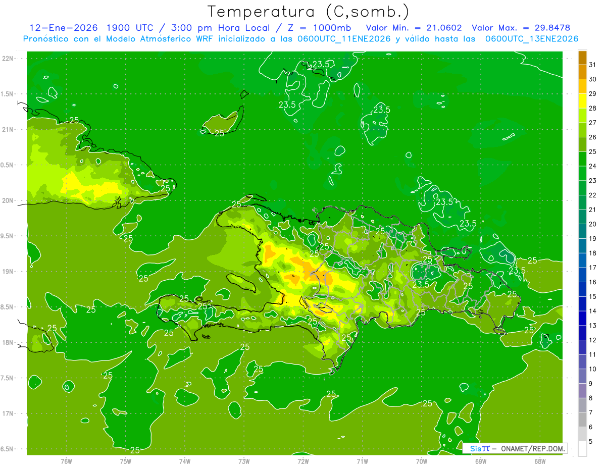Select the "20N" latitude axis label

8,200
